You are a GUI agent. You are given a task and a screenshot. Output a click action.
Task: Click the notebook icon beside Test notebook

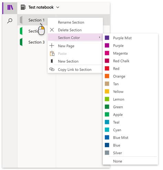[x=23, y=7]
